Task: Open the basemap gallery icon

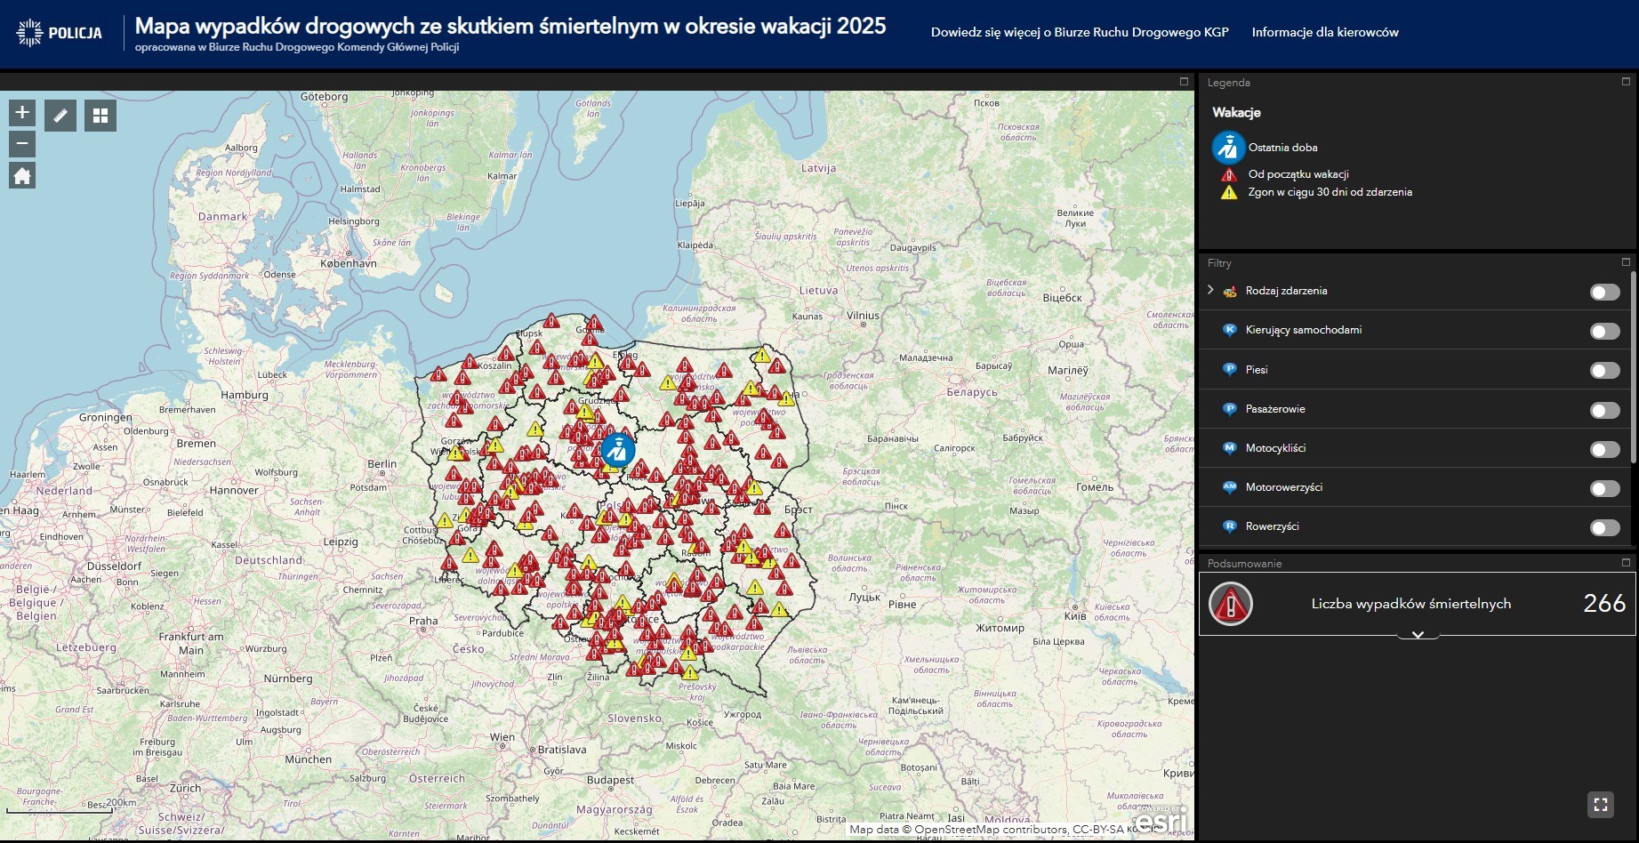Action: pyautogui.click(x=99, y=115)
